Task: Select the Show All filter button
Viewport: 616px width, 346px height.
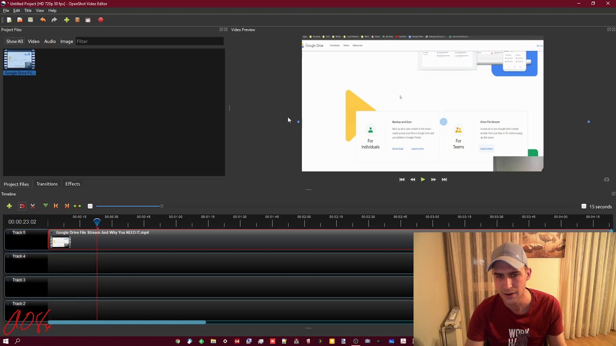Action: (x=14, y=41)
